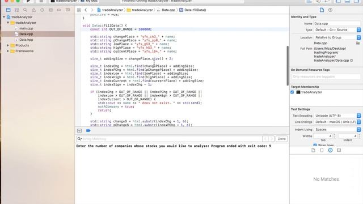
Task: Click the console output exit code line
Action: pyautogui.click(x=174, y=146)
